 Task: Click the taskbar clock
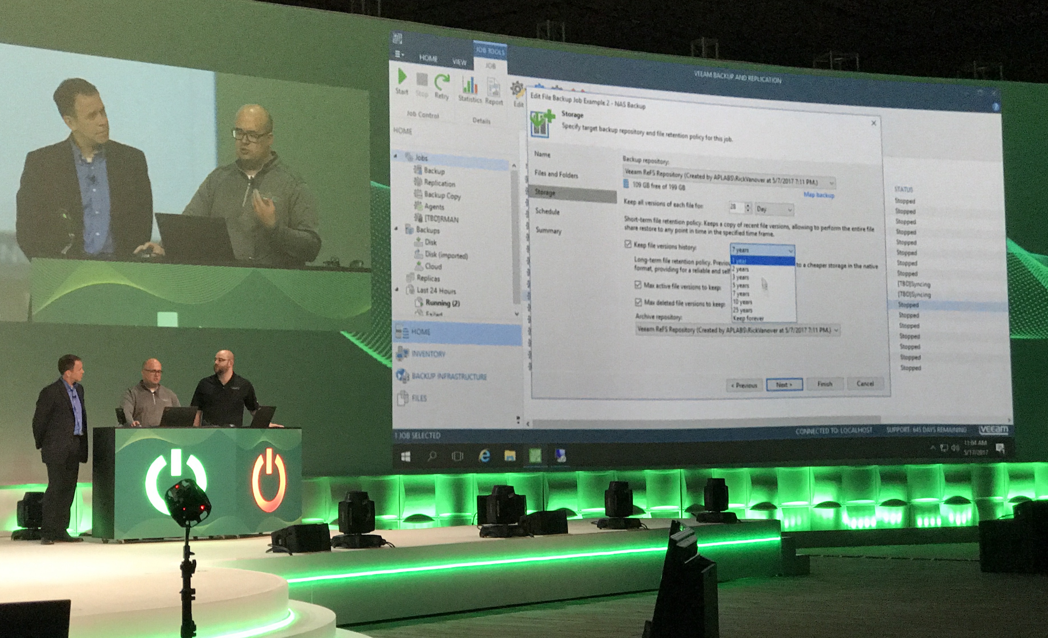click(x=976, y=448)
